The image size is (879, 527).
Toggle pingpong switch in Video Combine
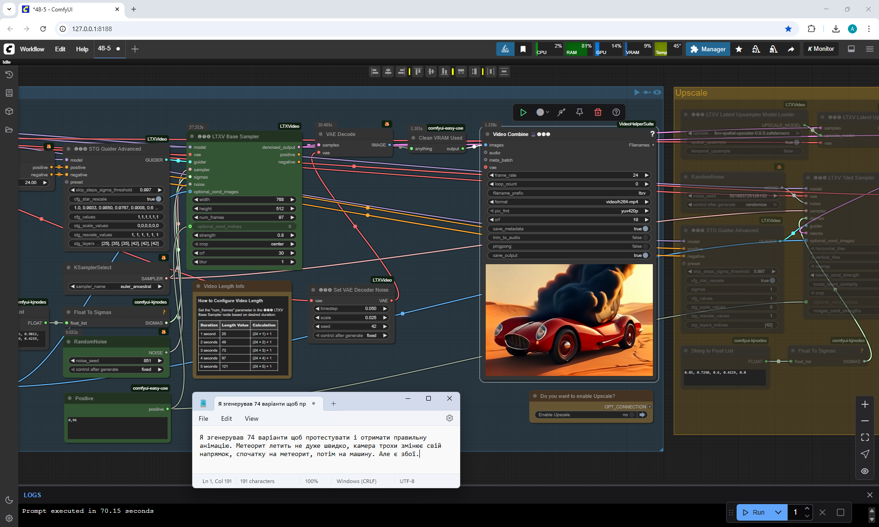[645, 246]
